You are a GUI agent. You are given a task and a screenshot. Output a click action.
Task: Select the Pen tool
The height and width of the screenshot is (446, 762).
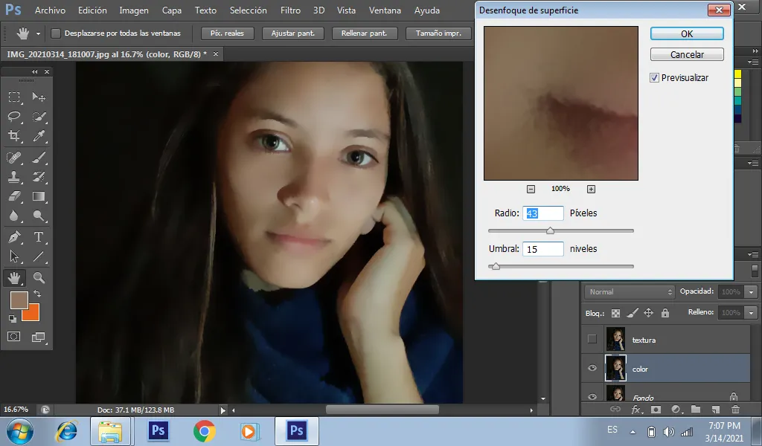tap(14, 237)
